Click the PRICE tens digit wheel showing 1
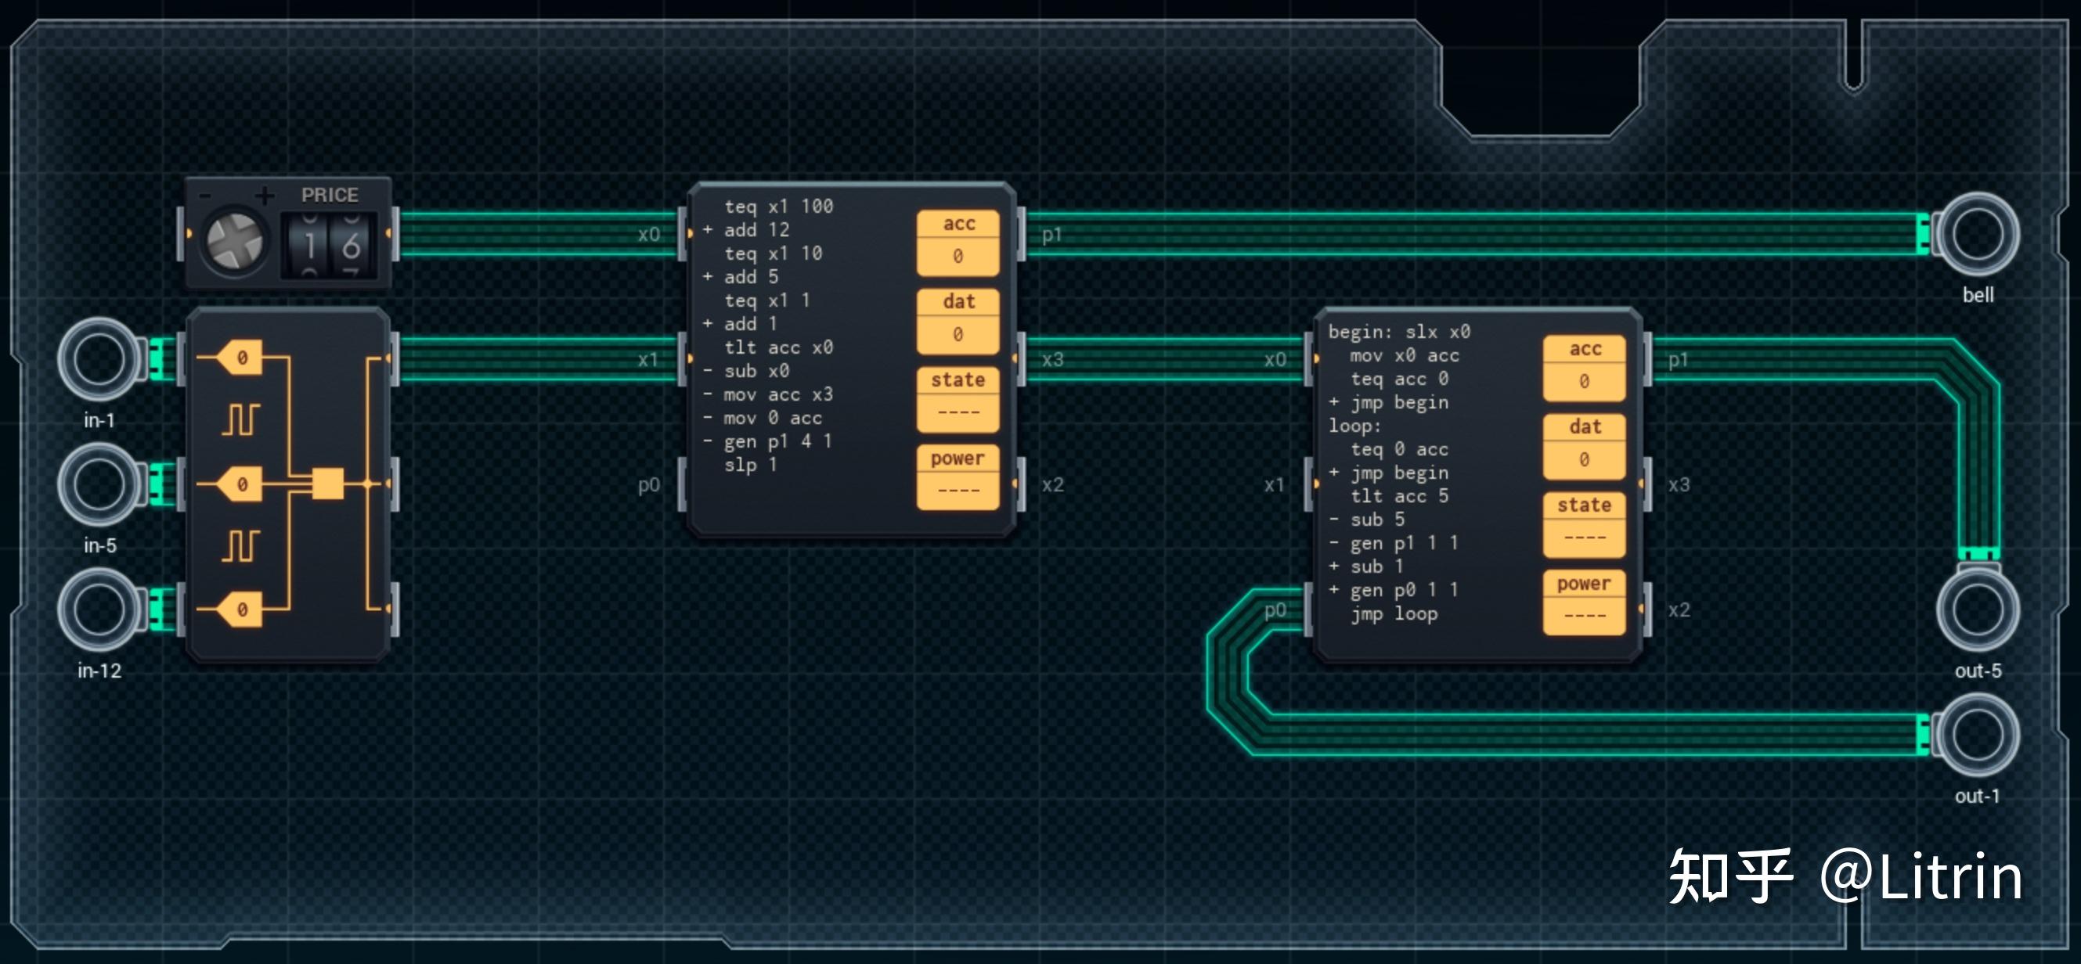 pos(310,246)
